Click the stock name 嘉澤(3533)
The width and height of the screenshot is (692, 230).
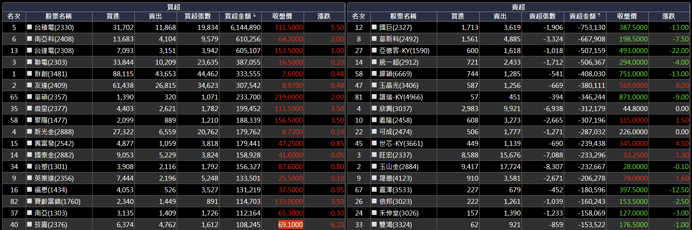coord(395,190)
